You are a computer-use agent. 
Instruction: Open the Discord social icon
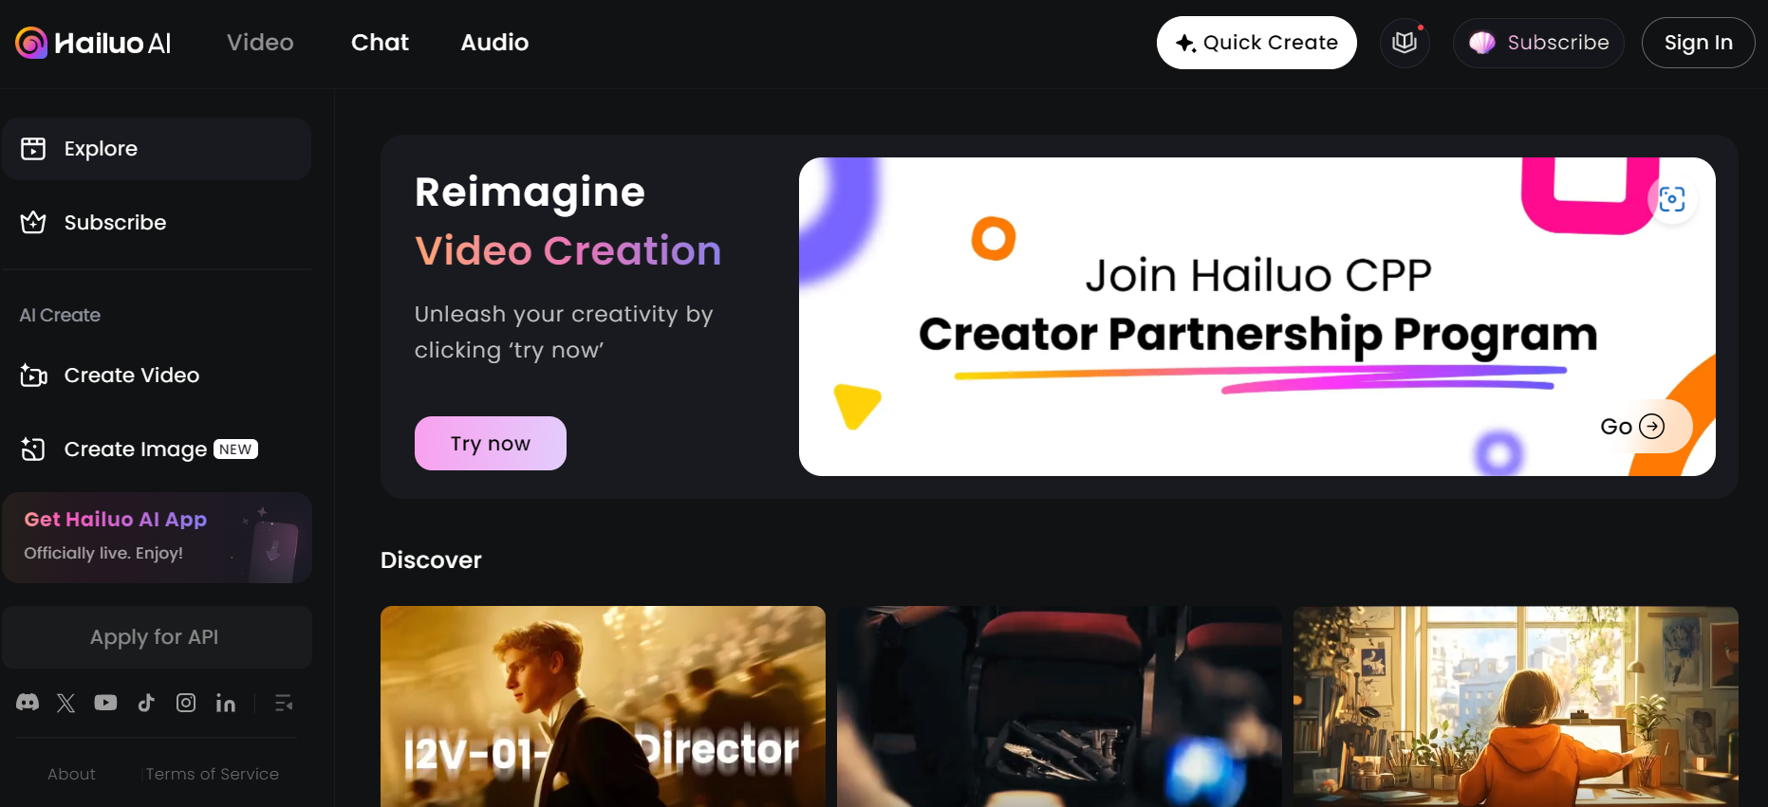(28, 703)
